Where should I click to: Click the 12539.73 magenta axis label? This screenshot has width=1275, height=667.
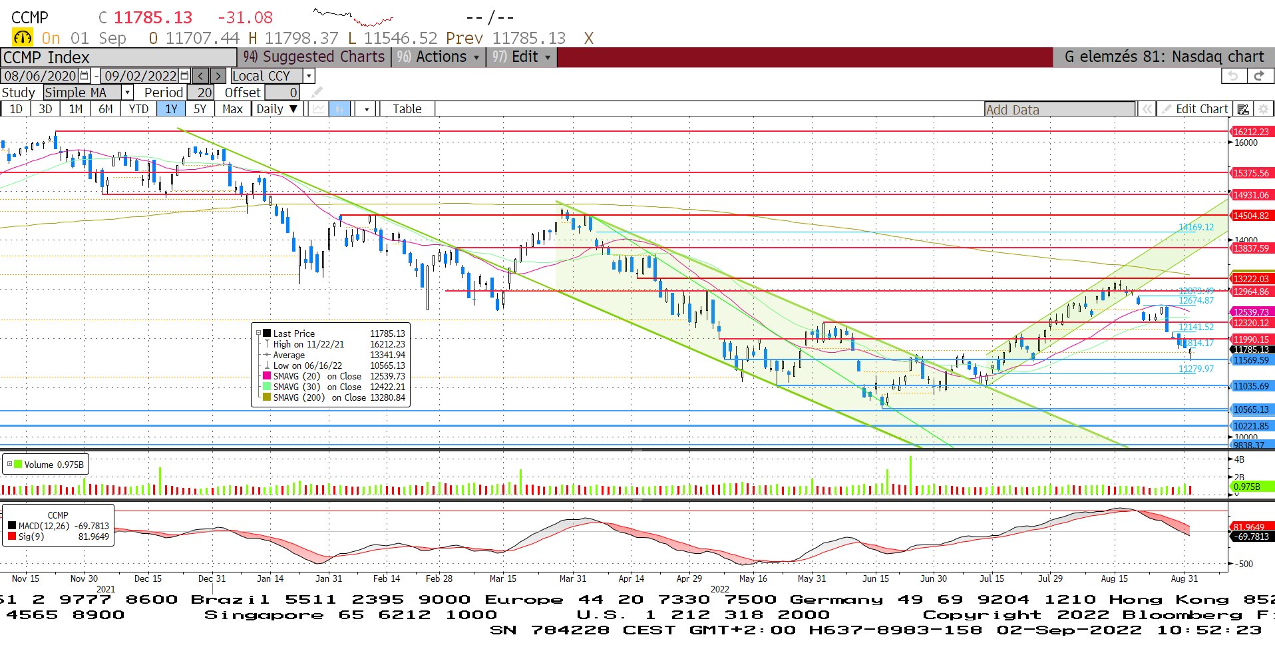1252,312
